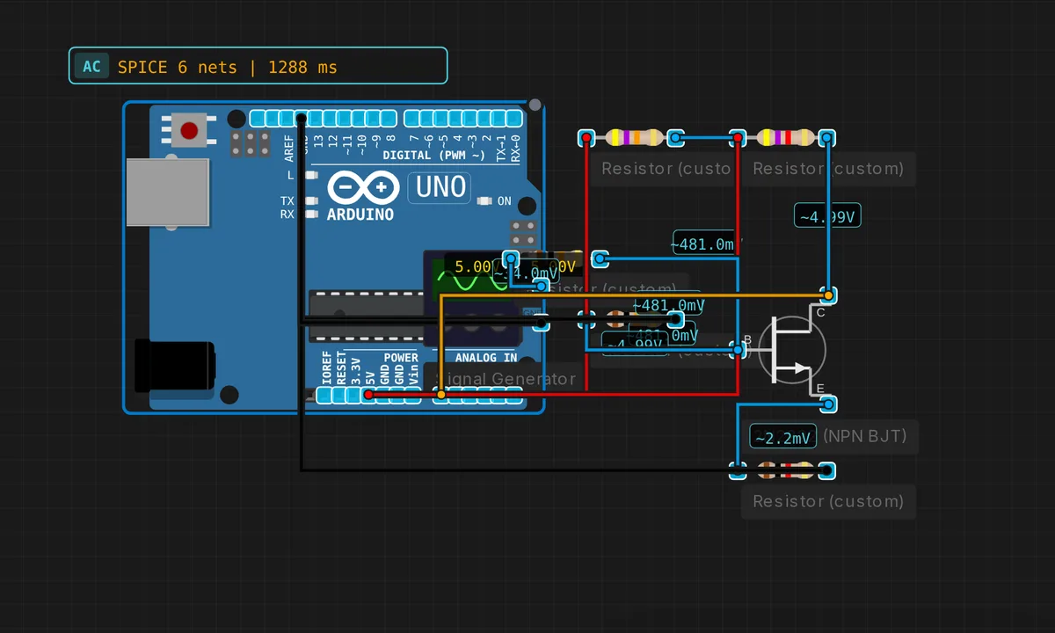Click the ICSP header near the reset button

(x=251, y=144)
